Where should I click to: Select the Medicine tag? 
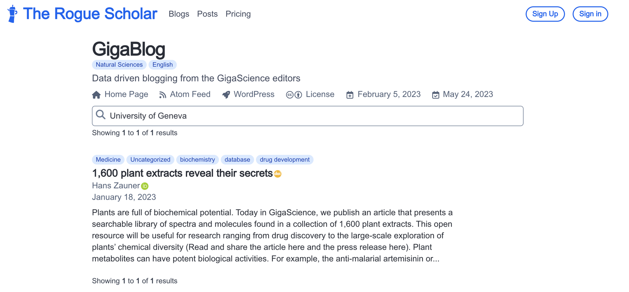click(x=108, y=160)
